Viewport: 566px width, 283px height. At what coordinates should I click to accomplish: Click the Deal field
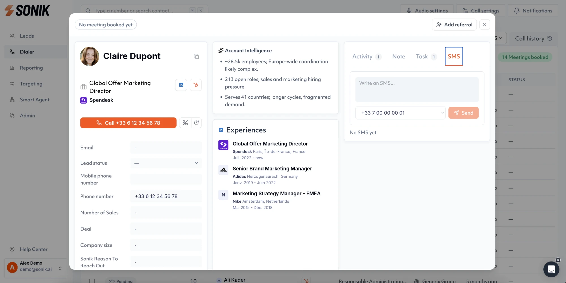pos(166,229)
